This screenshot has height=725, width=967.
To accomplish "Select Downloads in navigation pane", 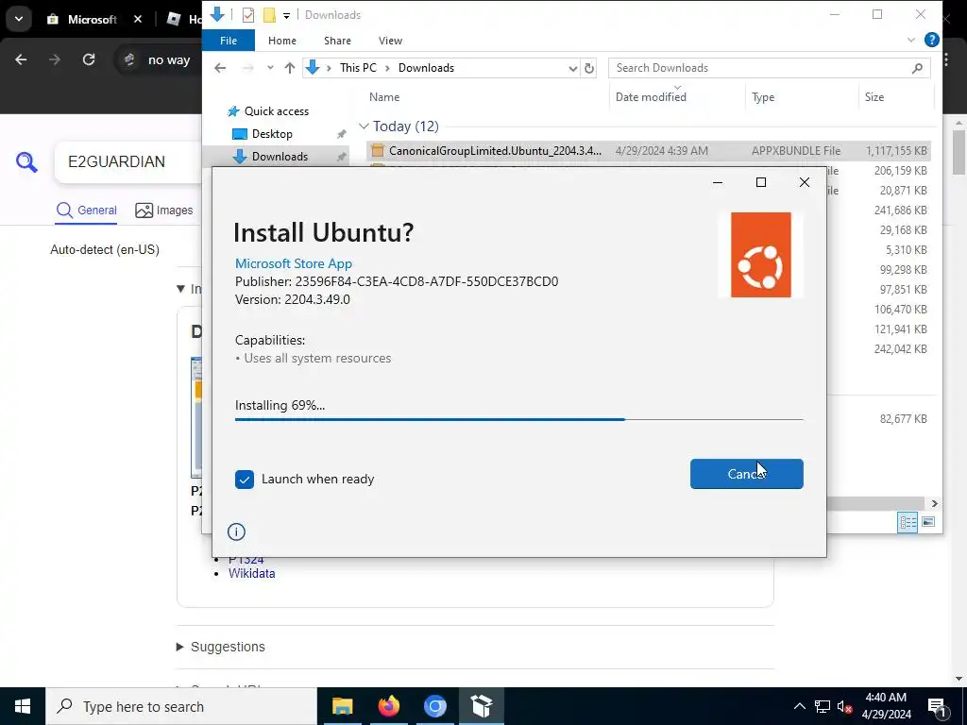I will coord(280,157).
